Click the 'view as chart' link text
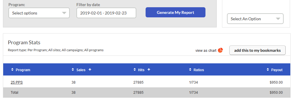This screenshot has width=297, height=105. 206,51
